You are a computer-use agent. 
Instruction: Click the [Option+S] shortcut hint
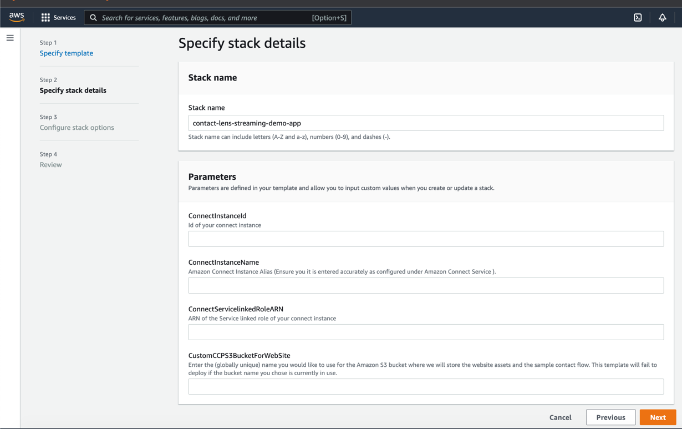point(329,18)
